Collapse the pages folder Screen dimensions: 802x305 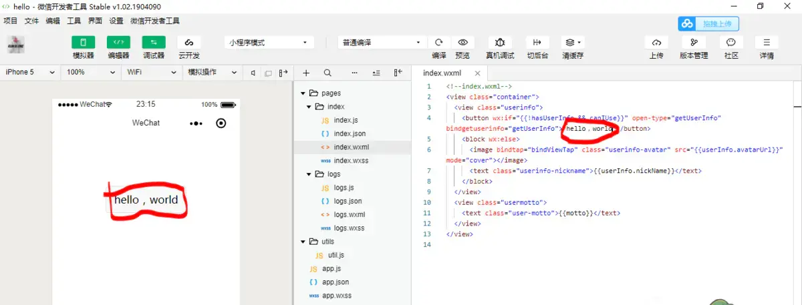[303, 93]
